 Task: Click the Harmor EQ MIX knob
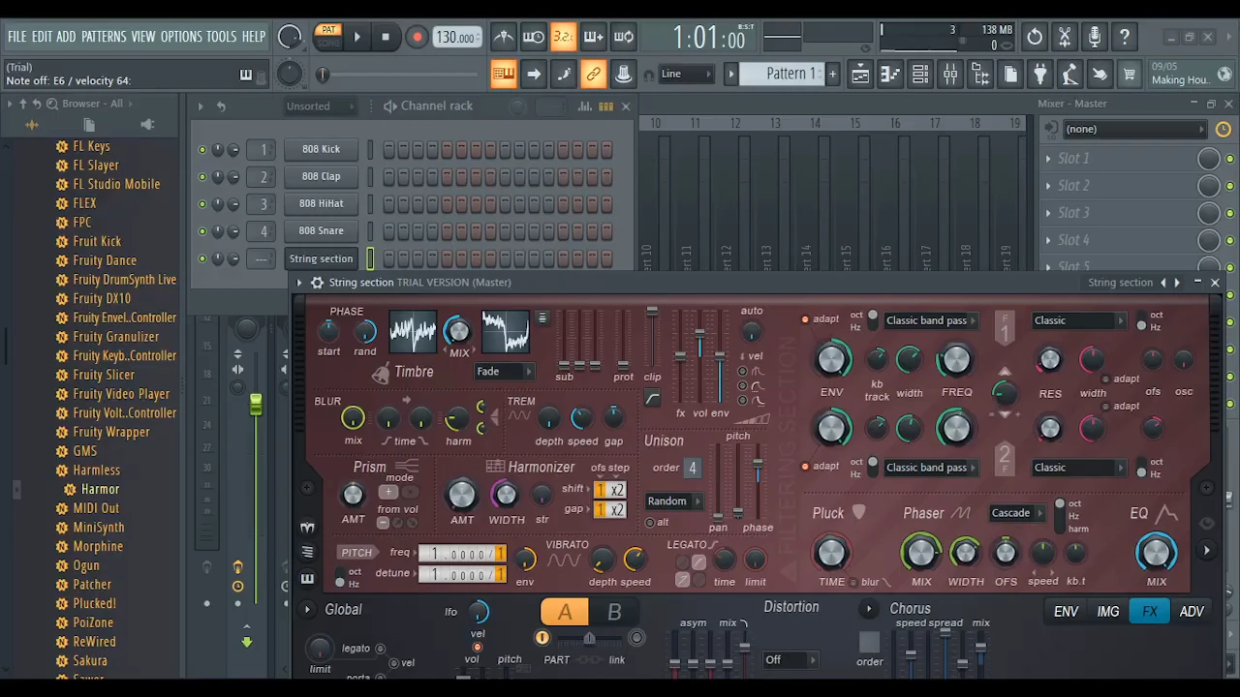(1156, 553)
